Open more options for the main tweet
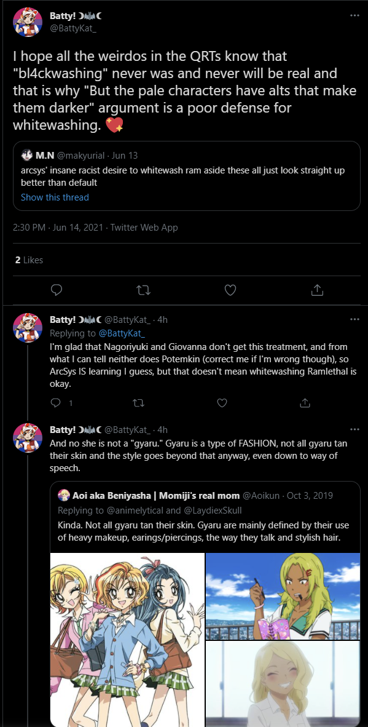368x727 pixels. click(354, 15)
